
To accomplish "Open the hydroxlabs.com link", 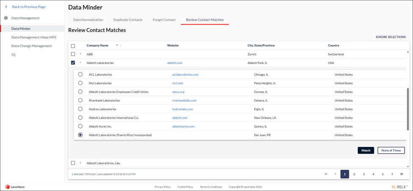I will coord(183,109).
